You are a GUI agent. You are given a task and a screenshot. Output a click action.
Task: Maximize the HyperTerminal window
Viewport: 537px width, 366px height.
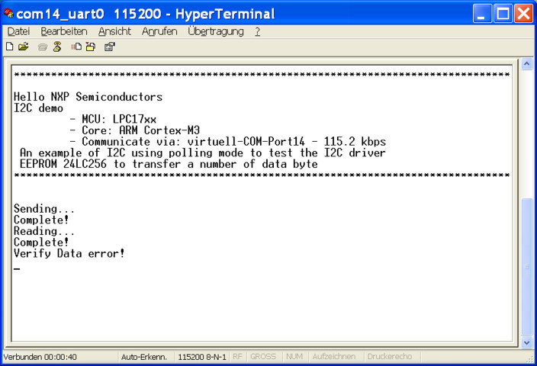[x=503, y=14]
